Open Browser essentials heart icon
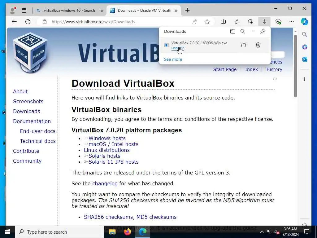Screen dimensions: 317x238 click(278, 22)
